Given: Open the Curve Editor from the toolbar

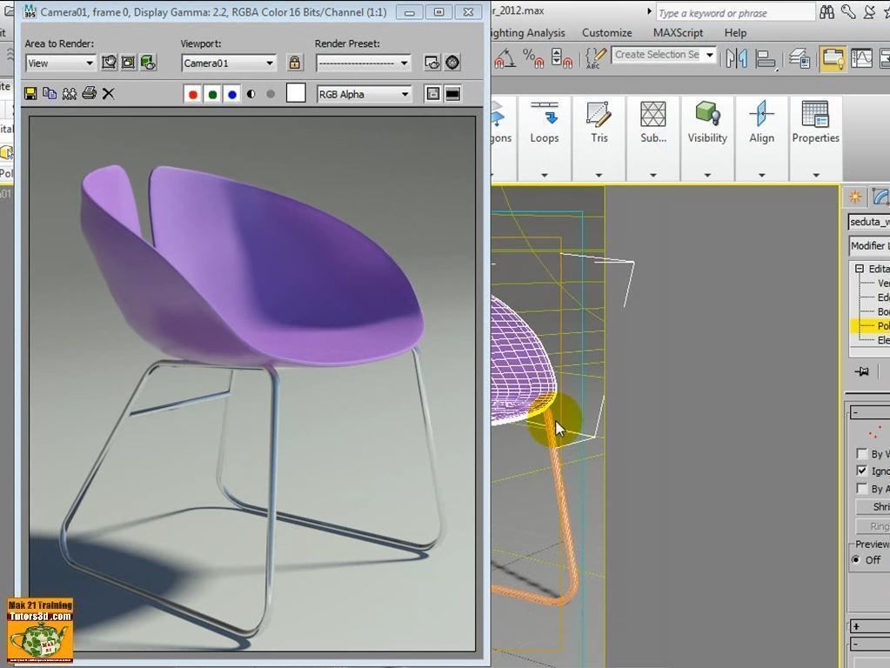Looking at the screenshot, I should (861, 59).
